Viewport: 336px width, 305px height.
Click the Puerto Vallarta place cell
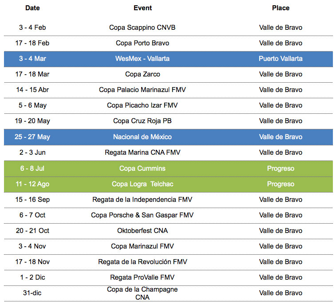(281, 59)
